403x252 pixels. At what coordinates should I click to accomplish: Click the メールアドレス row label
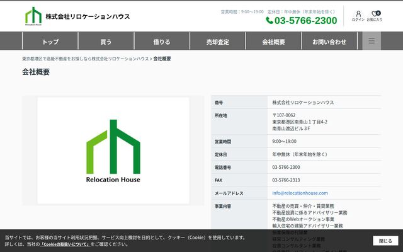tap(229, 193)
